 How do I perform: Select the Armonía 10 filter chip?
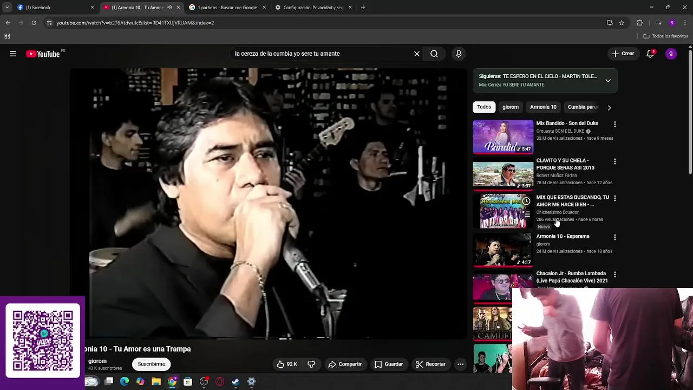(x=543, y=107)
